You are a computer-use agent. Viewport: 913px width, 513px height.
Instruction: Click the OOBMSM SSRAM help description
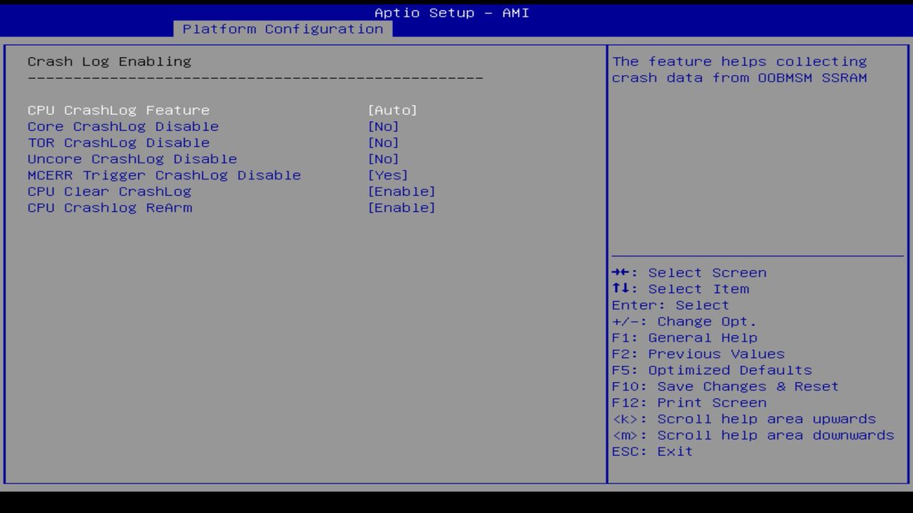[x=740, y=69]
